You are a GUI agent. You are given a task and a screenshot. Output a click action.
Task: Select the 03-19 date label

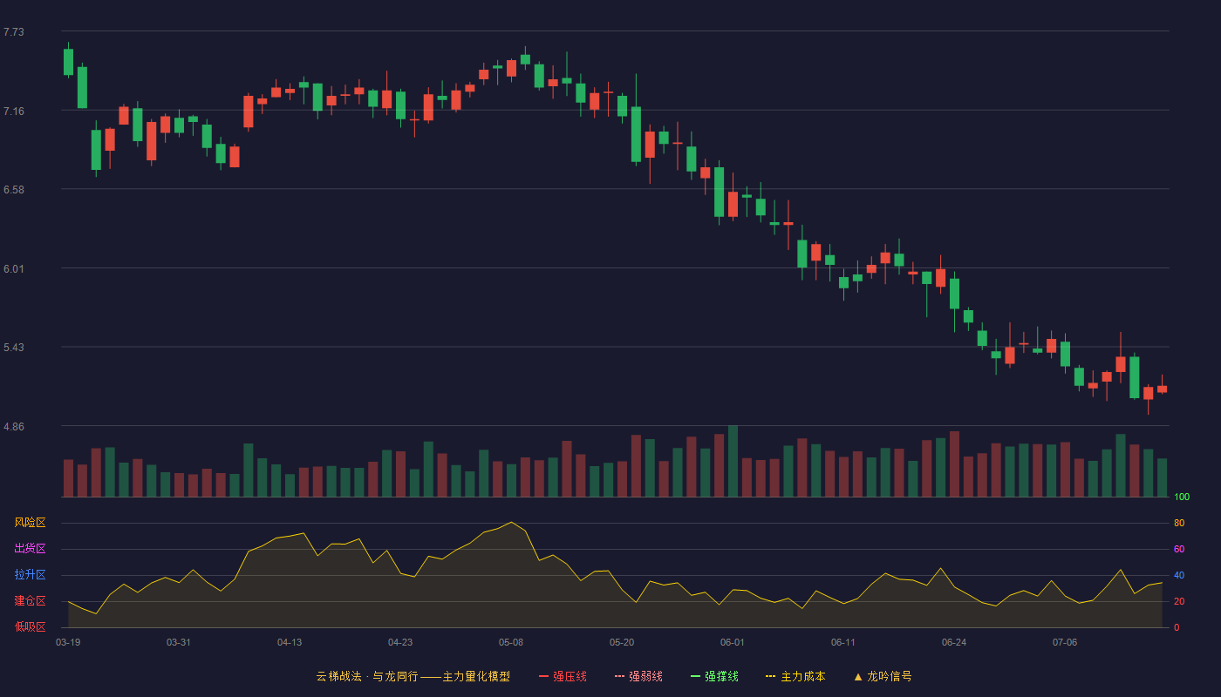[68, 642]
